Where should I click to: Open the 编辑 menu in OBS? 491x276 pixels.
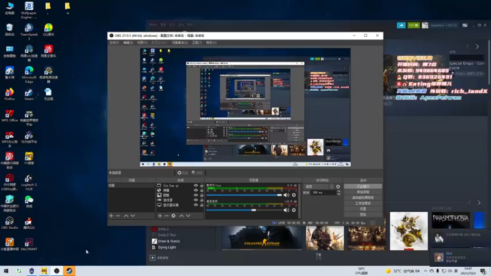tap(128, 42)
